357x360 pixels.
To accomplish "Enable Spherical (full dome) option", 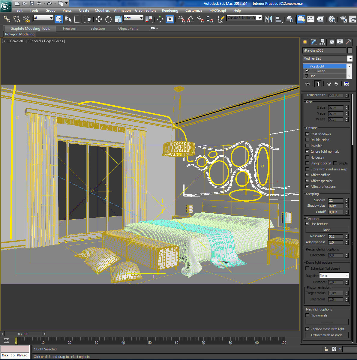I will [x=307, y=268].
